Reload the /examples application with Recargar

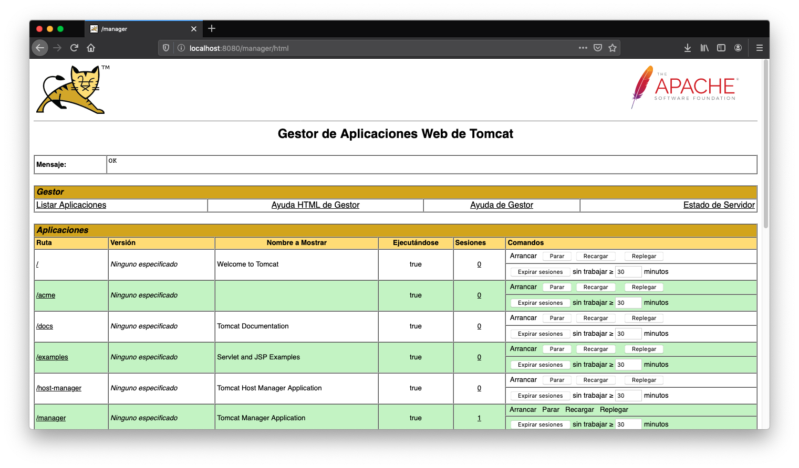tap(596, 349)
